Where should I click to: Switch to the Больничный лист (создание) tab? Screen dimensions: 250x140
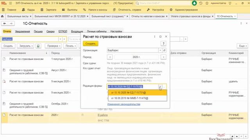pos(108,16)
